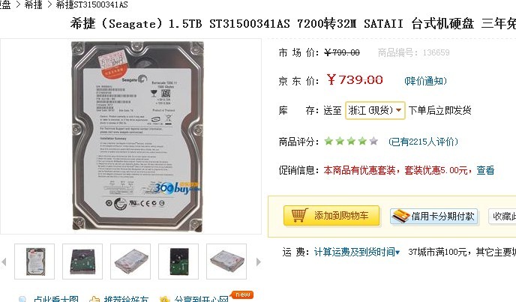Click the 添加到购物车 button

(x=331, y=216)
